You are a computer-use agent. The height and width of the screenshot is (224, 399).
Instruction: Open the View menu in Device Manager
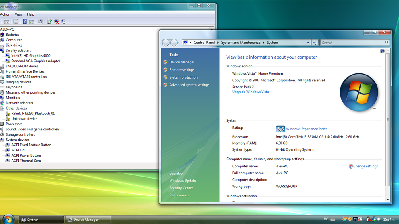(18, 14)
